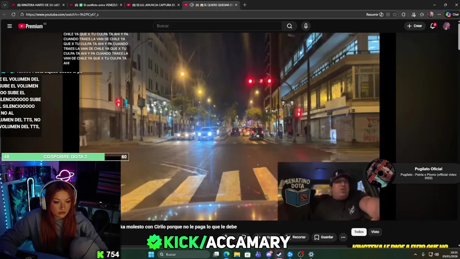Click the Recortar clip button
Viewport: 460px width, 259px height.
tap(296, 237)
